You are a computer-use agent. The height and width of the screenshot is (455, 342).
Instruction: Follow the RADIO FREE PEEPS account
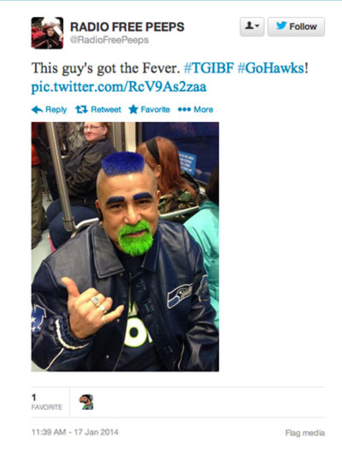296,27
